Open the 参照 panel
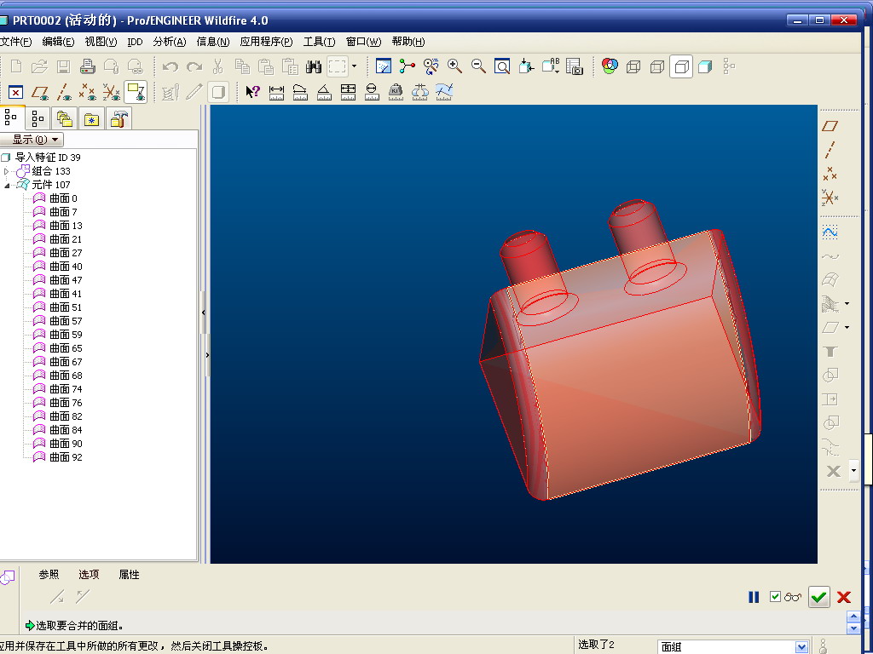Screen dimensions: 873x654 tap(49, 575)
